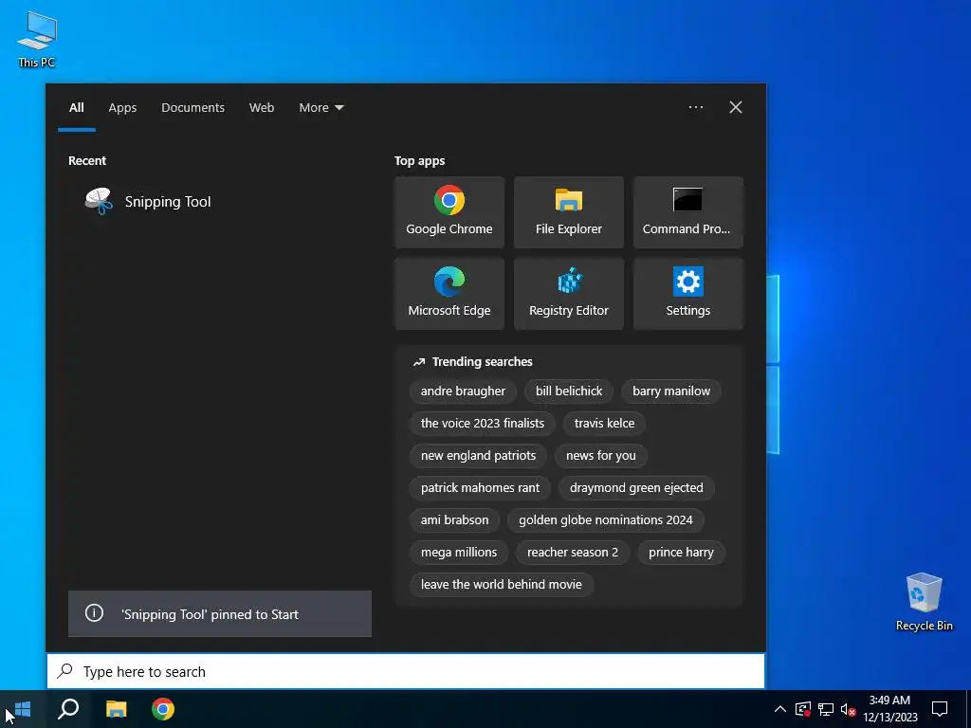
Task: Click the 'draymond green ejected' chip
Action: pyautogui.click(x=636, y=488)
